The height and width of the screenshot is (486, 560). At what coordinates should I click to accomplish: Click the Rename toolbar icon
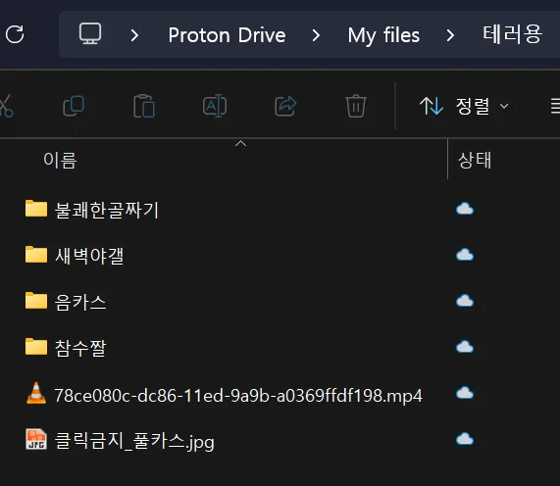(x=215, y=106)
